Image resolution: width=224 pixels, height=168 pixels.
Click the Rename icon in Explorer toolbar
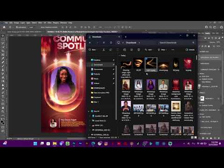tap(125, 50)
